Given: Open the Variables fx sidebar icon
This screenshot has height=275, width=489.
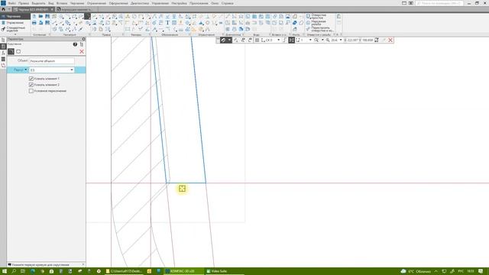Looking at the screenshot, I should click(x=3, y=53).
